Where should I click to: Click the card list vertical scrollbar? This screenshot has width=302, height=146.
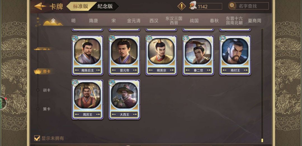click(262, 86)
